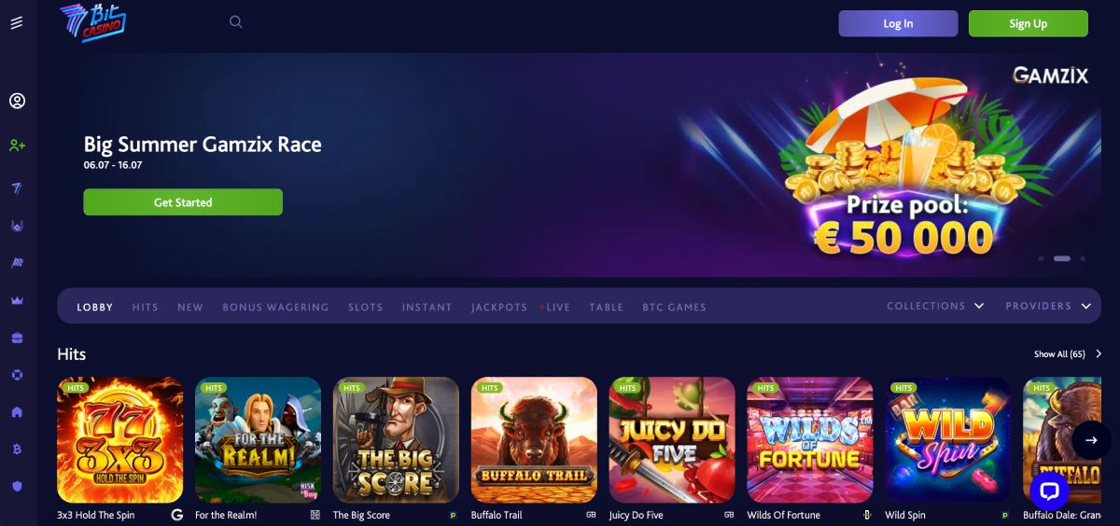
Task: Switch to the Slots tab
Action: pyautogui.click(x=365, y=307)
